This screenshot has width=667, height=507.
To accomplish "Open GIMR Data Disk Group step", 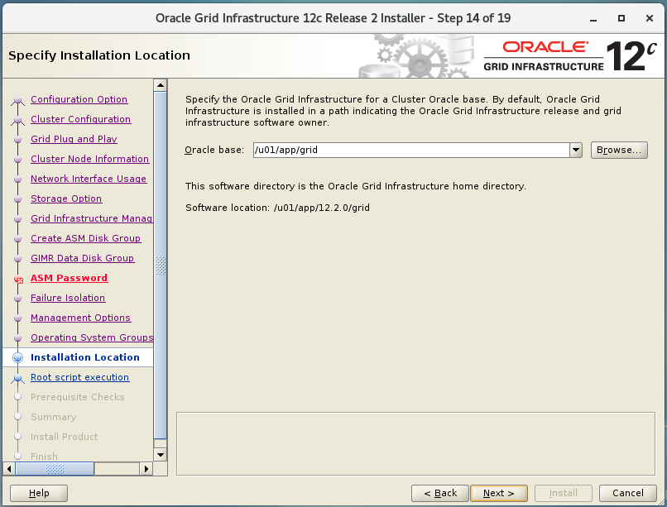I will point(83,258).
